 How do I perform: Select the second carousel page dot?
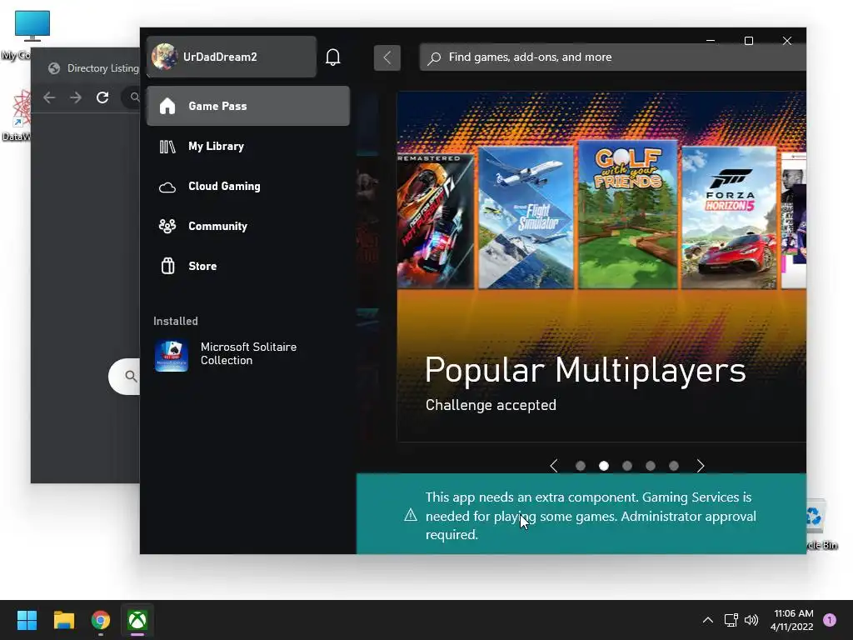(x=604, y=466)
